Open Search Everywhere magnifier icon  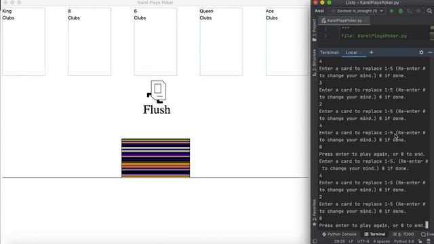click(429, 11)
